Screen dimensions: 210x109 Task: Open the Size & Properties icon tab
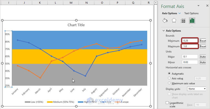tap(183, 21)
